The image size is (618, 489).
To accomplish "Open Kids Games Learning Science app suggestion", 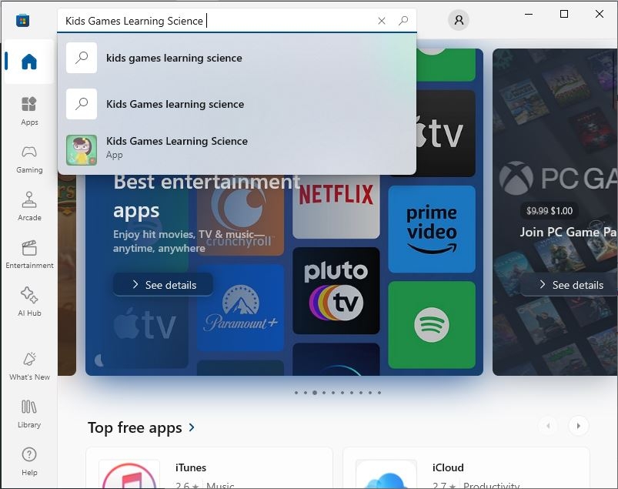I will click(x=237, y=150).
